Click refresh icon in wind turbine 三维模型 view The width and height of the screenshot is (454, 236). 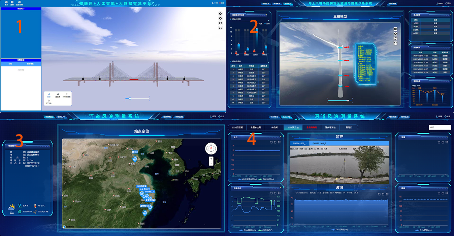pos(396,39)
